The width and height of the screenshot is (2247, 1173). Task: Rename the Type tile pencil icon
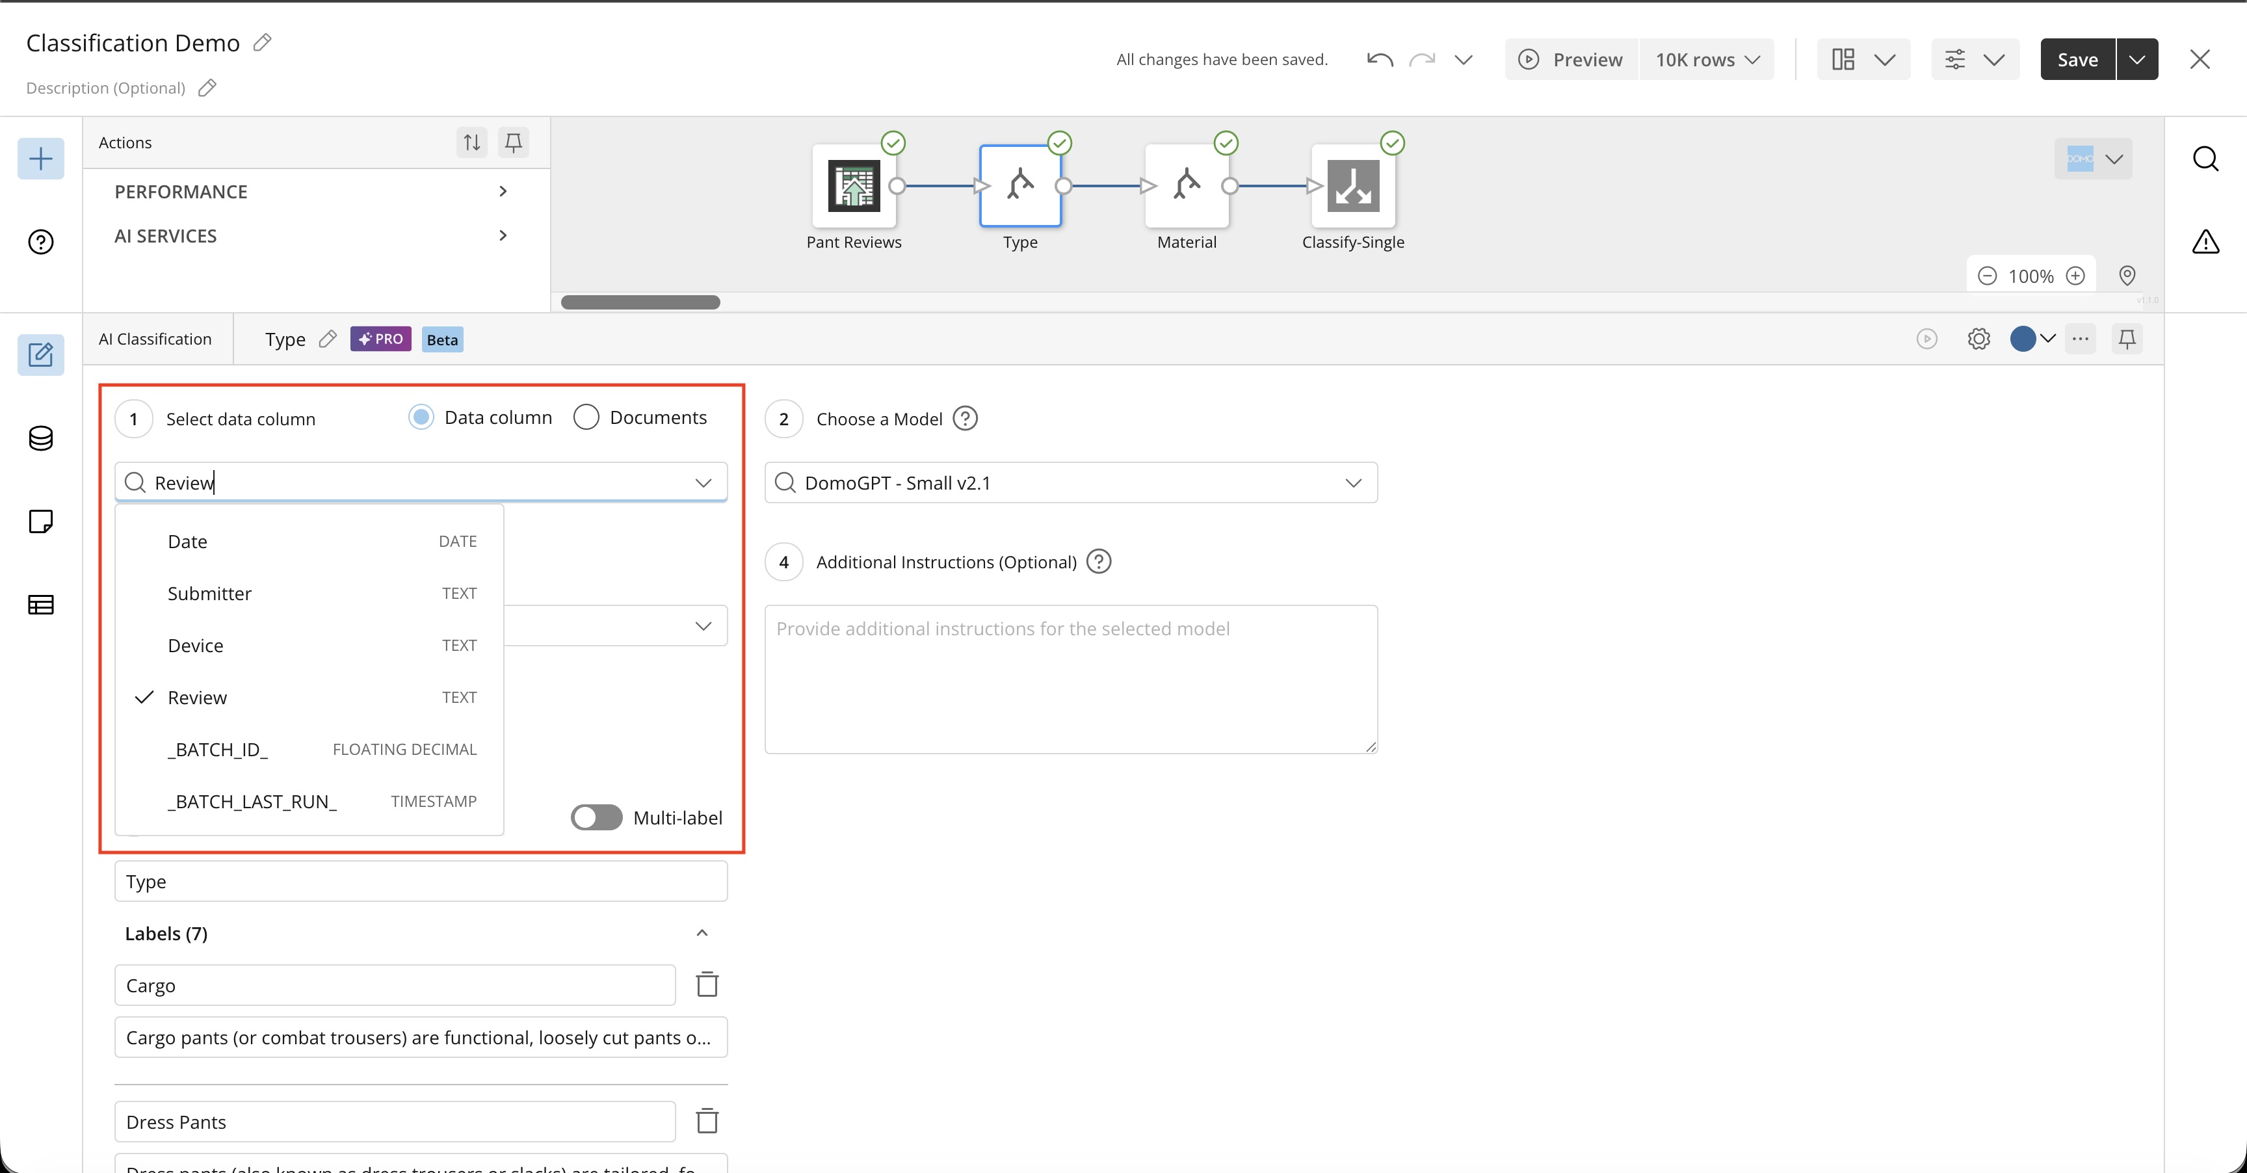[328, 339]
